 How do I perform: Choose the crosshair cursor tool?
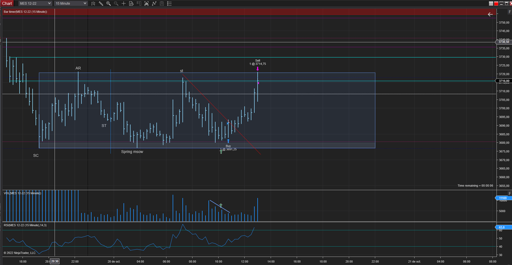[x=124, y=3]
